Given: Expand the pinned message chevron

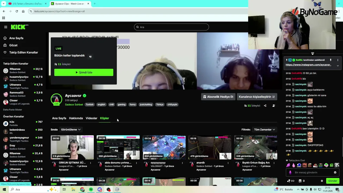Looking at the screenshot, I should tap(338, 66).
